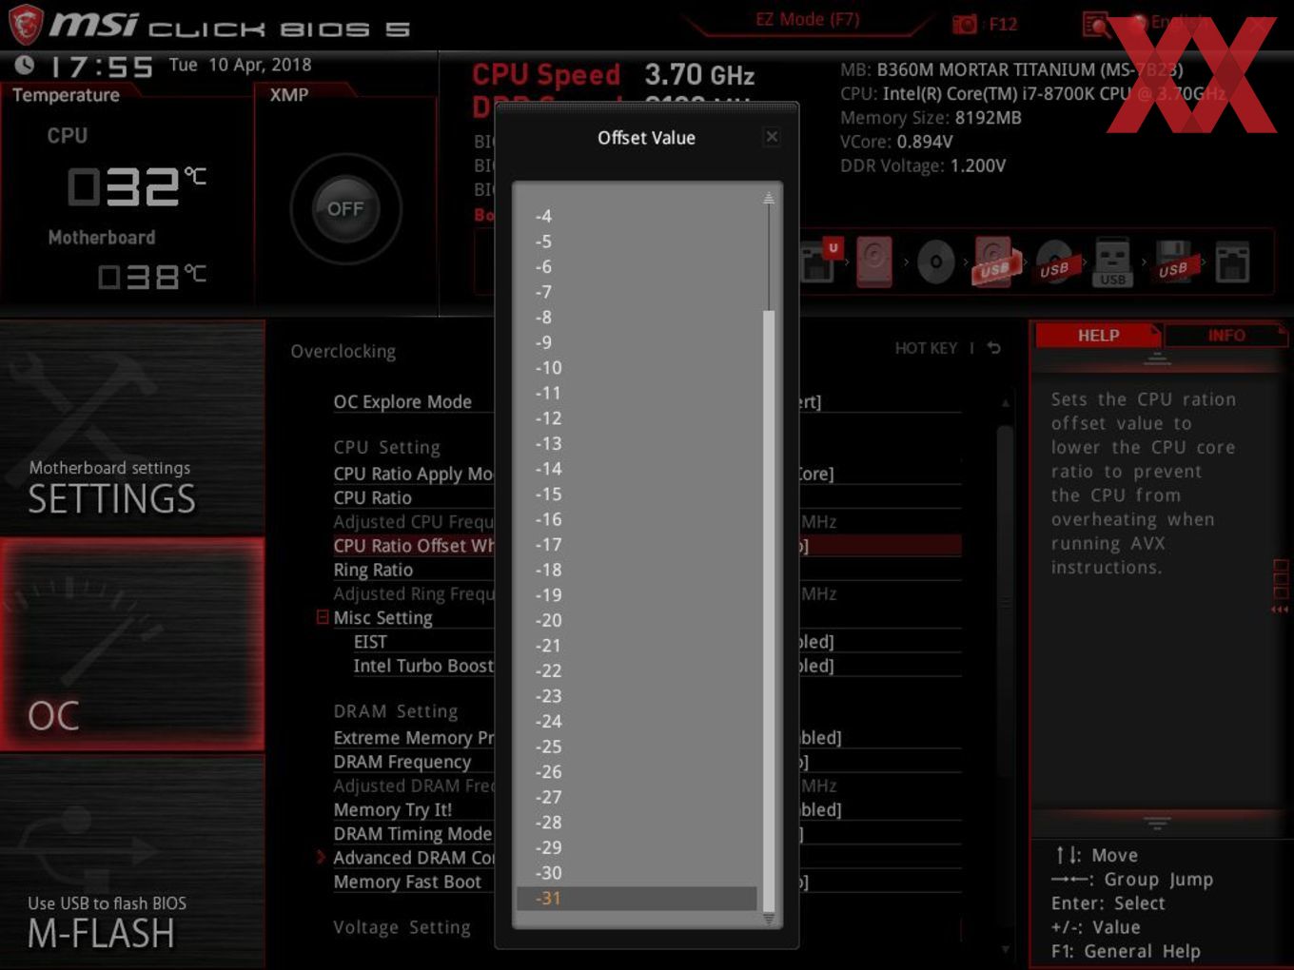Viewport: 1294px width, 970px height.
Task: Open the DRAM Frequency setting
Action: [x=647, y=762]
